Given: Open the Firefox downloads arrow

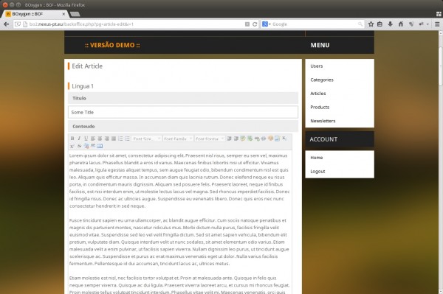Looking at the screenshot, I should click(390, 24).
